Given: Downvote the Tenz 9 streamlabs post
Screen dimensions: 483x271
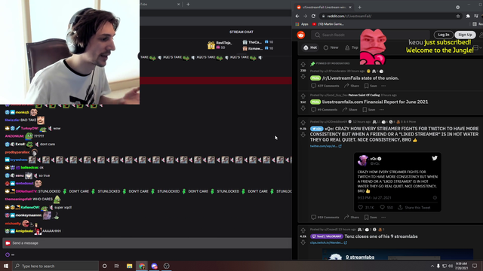Looking at the screenshot, I should pos(303,242).
